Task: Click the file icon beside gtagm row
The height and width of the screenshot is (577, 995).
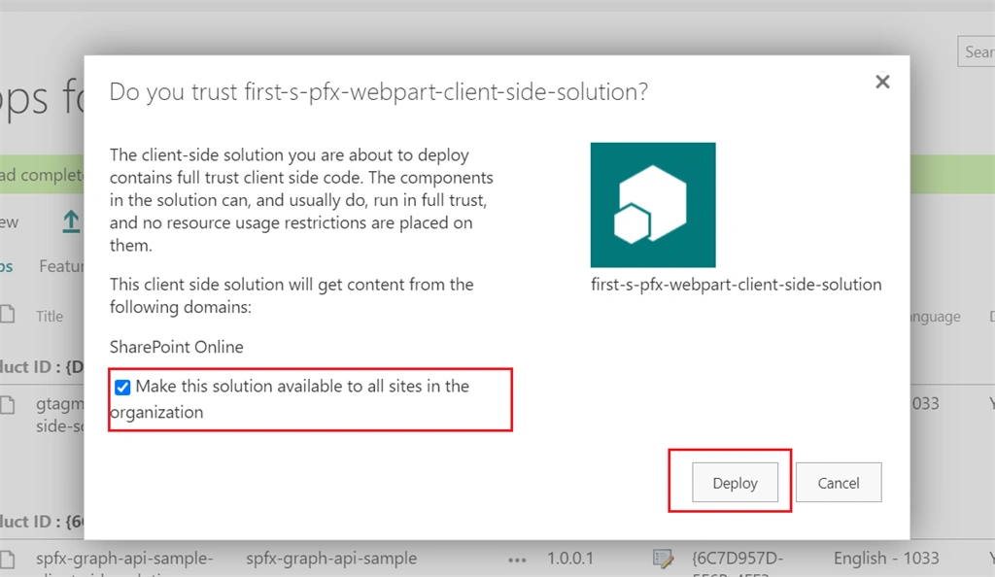Action: [x=8, y=404]
